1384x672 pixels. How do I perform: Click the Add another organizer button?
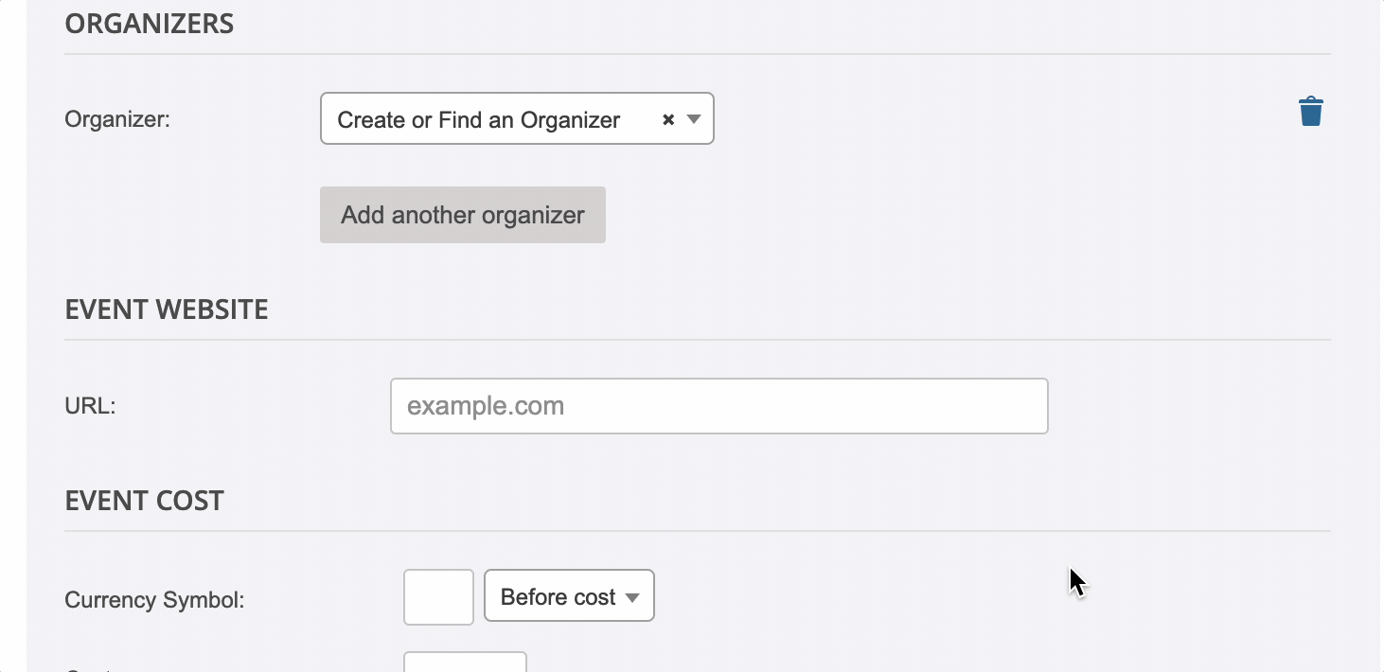pos(463,215)
